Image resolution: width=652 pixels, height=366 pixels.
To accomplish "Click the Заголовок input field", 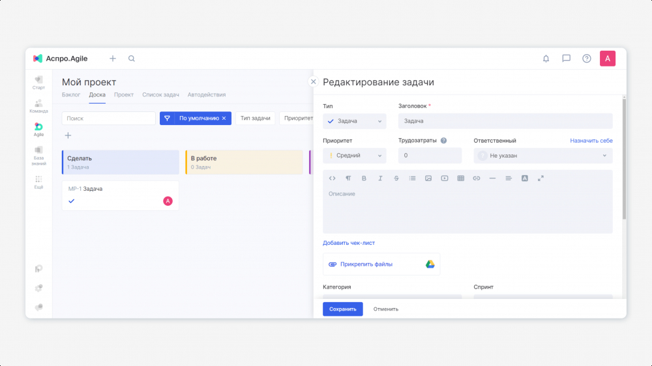I will click(505, 121).
